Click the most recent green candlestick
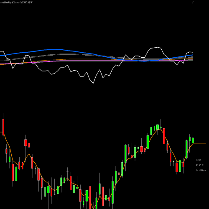 193,140
